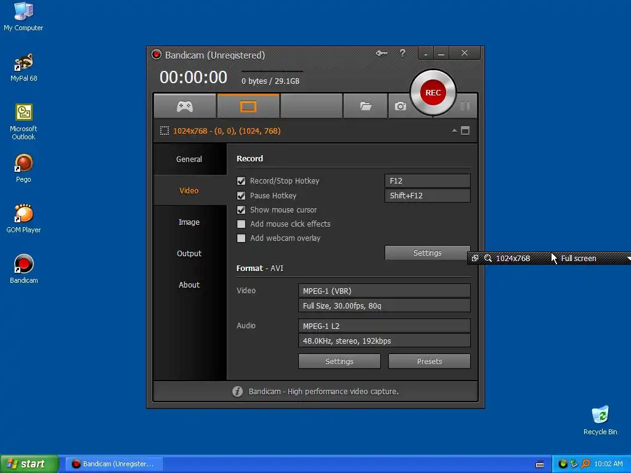This screenshot has height=473, width=631.
Task: Select the Pego desktop shortcut
Action: 23,169
